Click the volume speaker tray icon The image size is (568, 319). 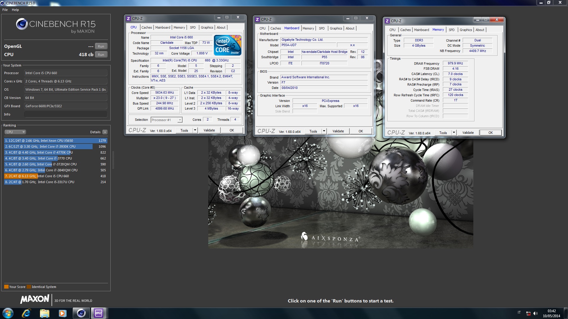535,313
